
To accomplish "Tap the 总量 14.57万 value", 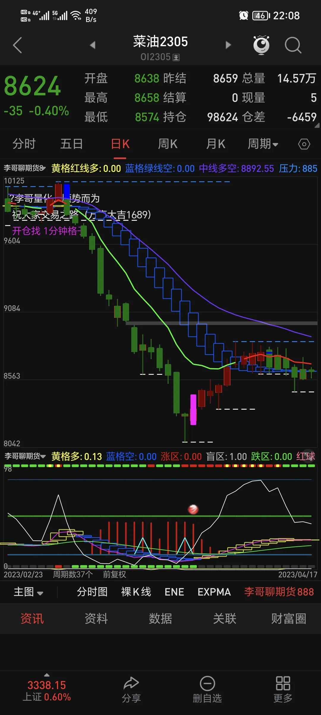I will pos(296,79).
